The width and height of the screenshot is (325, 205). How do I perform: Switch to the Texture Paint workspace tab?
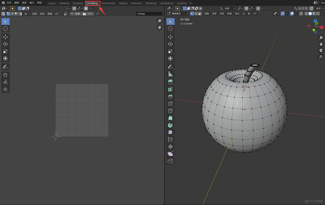tap(108, 3)
